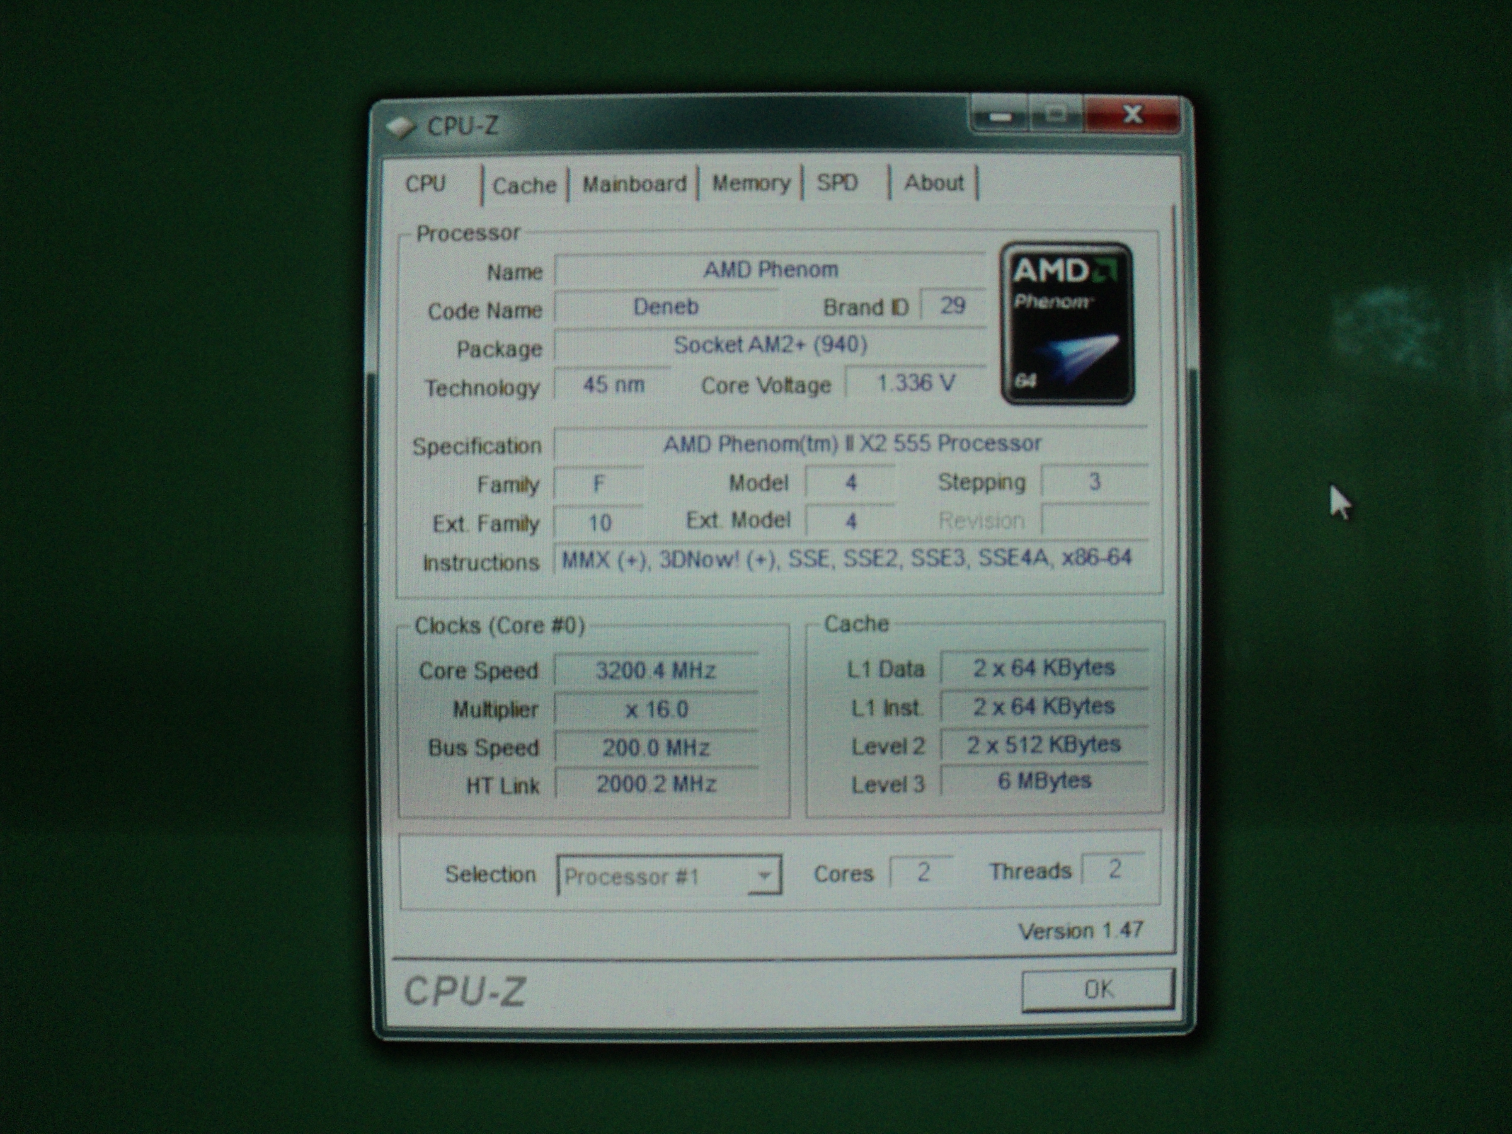Click the L1 Data value '2 x 64 KBytes'
The width and height of the screenshot is (1512, 1134).
coord(1044,667)
